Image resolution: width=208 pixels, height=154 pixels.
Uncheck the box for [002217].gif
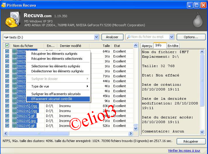click(x=7, y=116)
